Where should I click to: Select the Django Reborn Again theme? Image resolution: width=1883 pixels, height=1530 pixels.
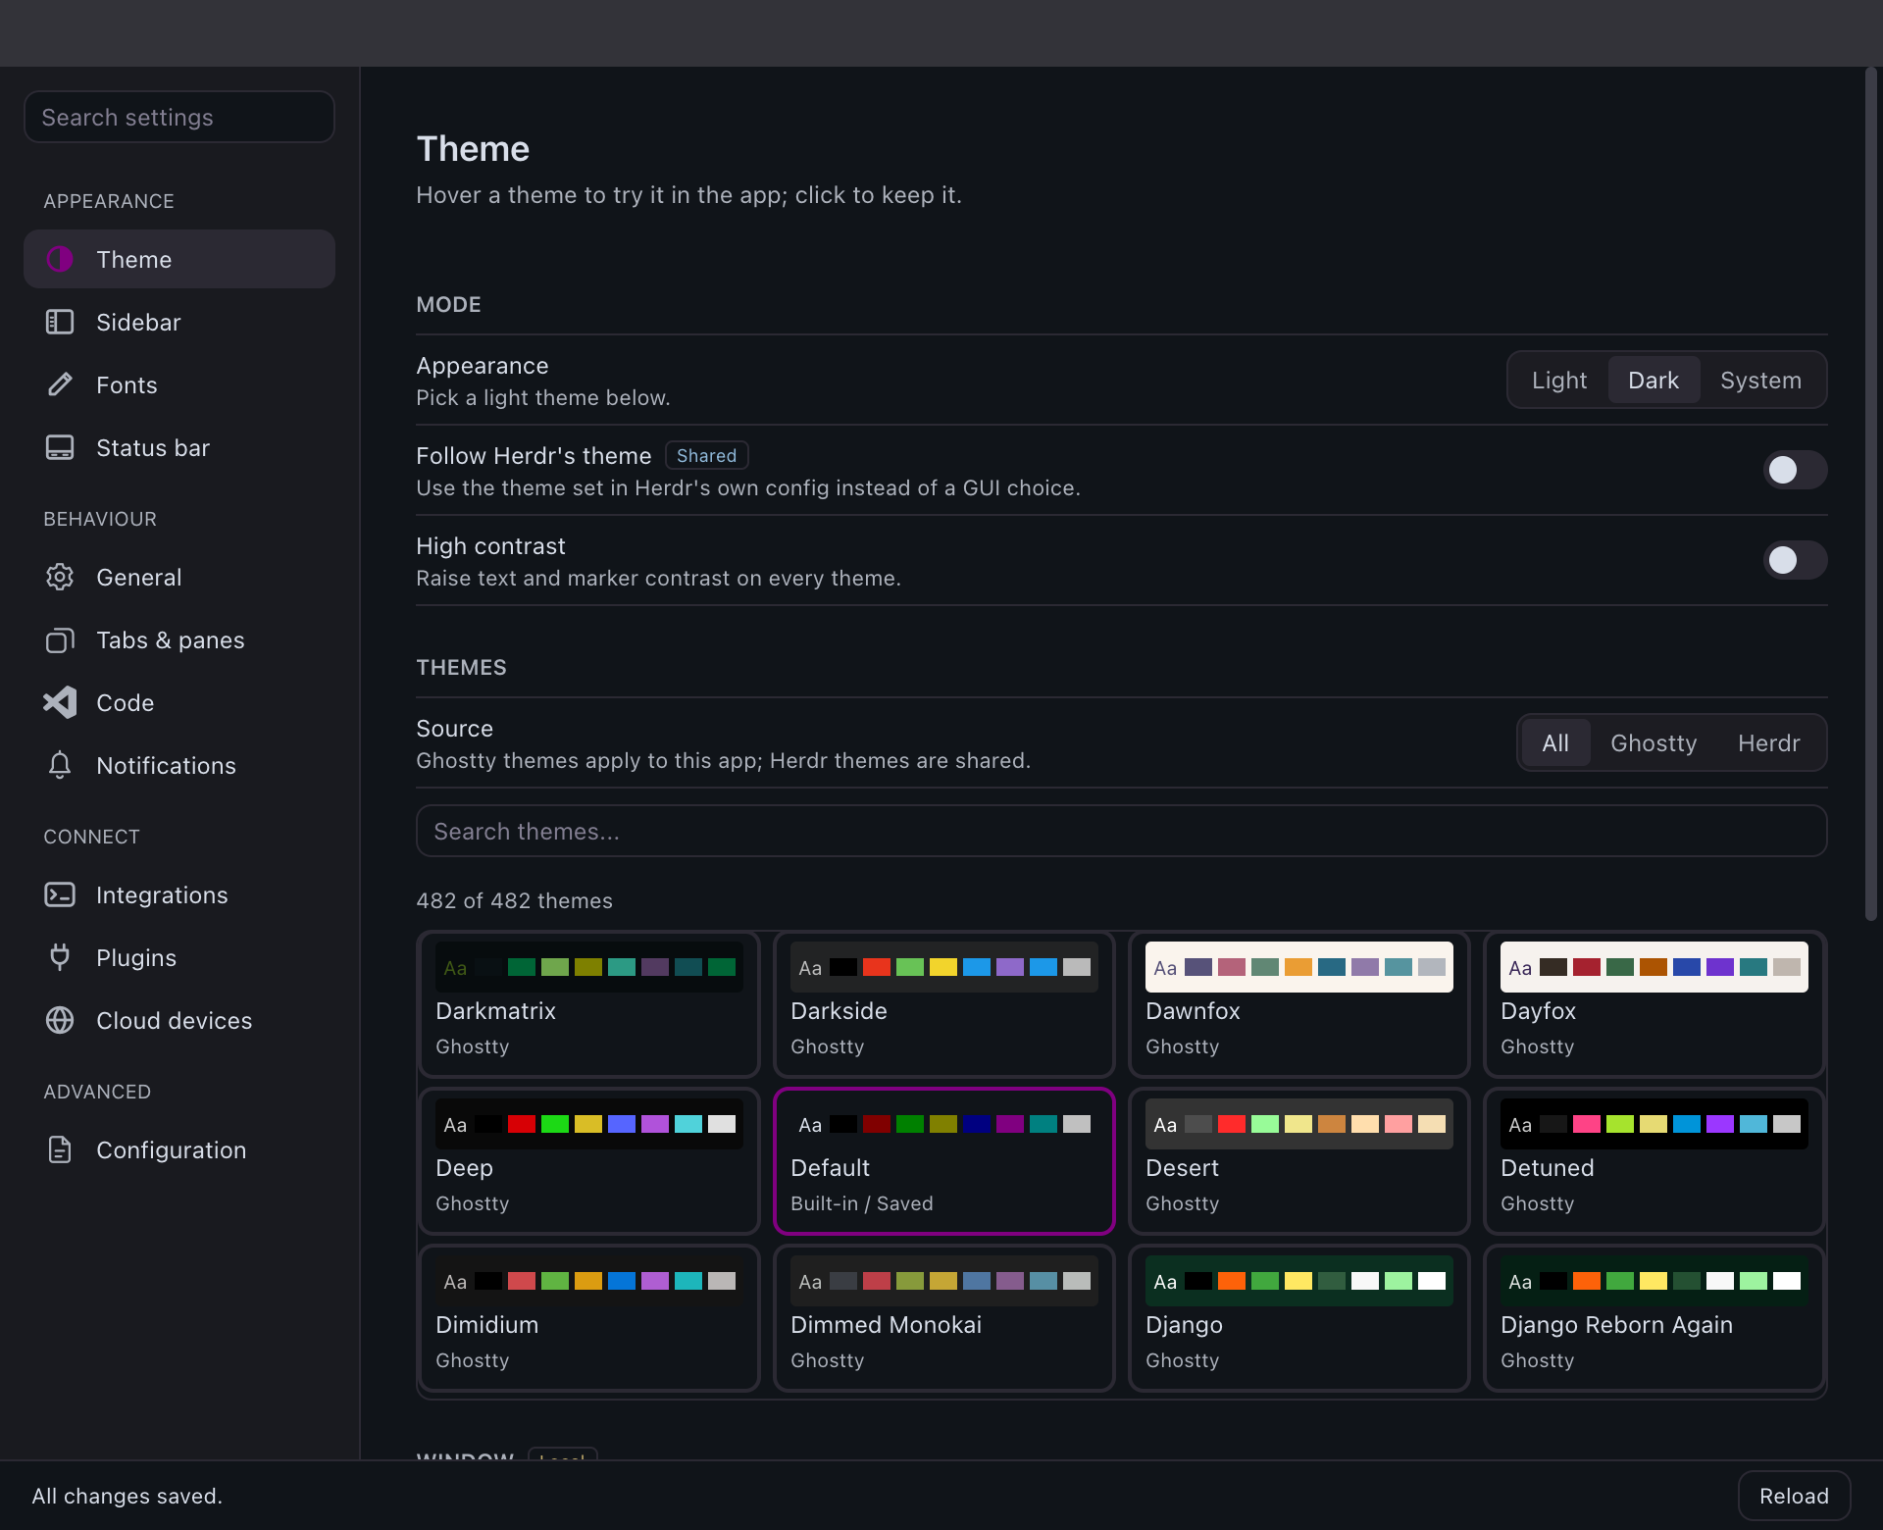[x=1654, y=1318]
